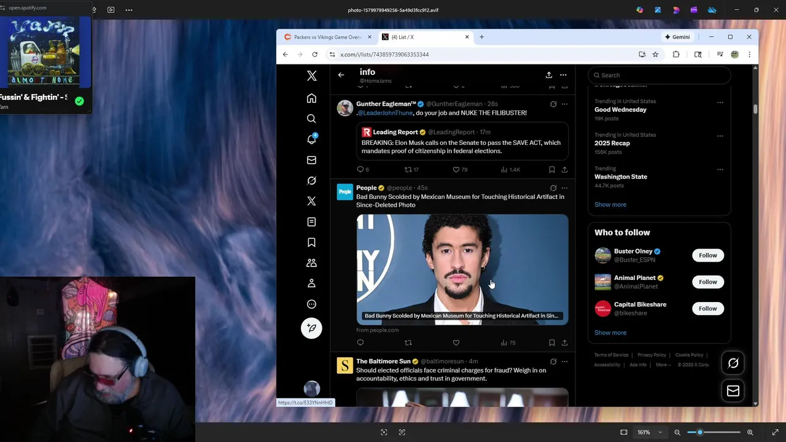Open more menu on Gunther Eagleman's post
This screenshot has width=786, height=442.
(564, 104)
